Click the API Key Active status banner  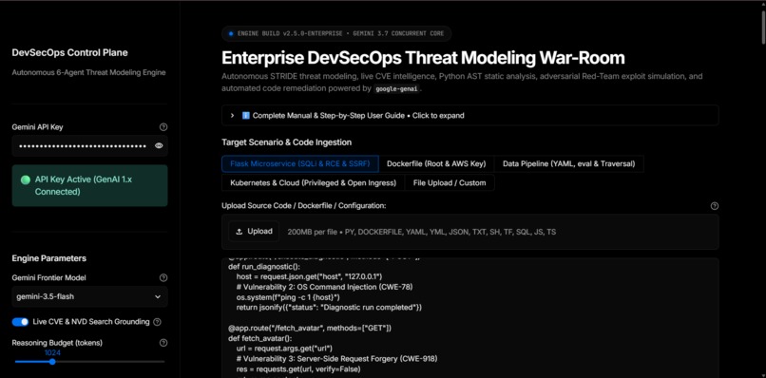pos(90,185)
